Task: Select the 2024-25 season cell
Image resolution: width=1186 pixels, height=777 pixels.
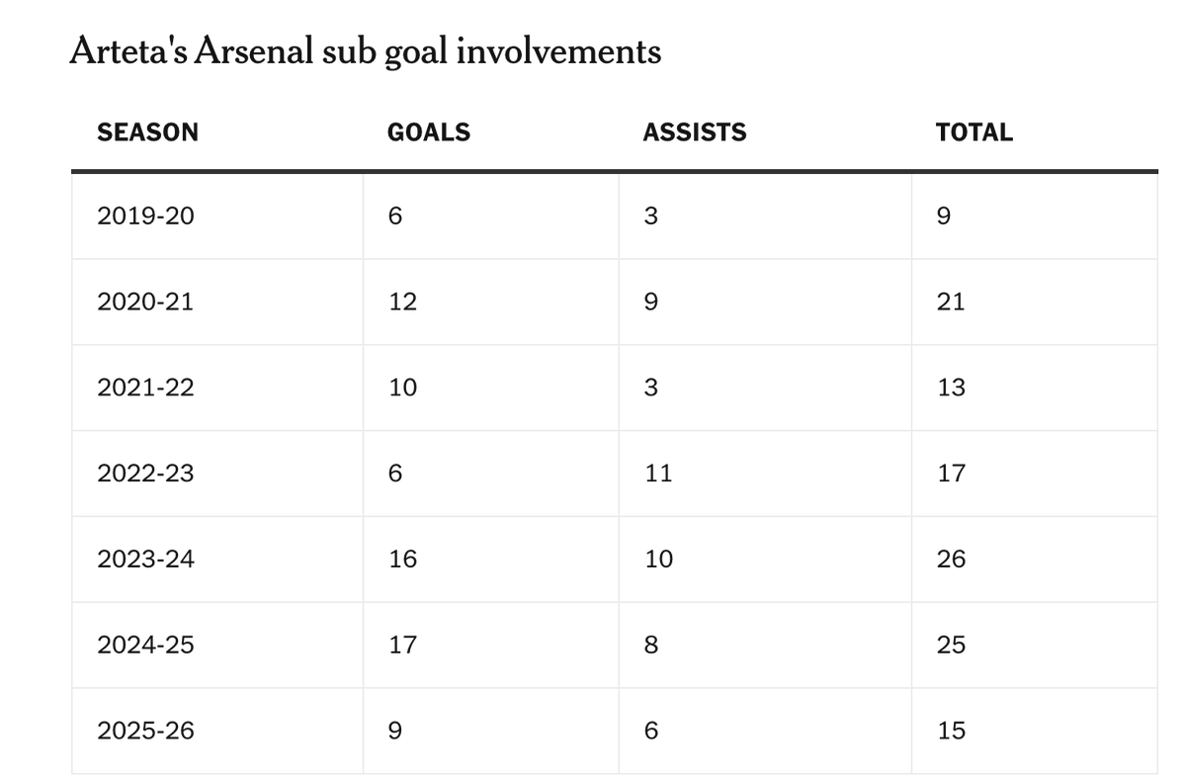Action: [x=217, y=646]
